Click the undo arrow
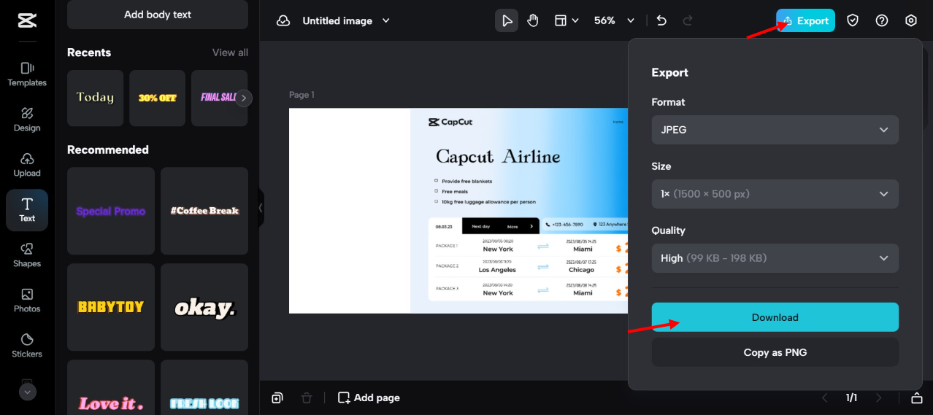 (x=661, y=20)
